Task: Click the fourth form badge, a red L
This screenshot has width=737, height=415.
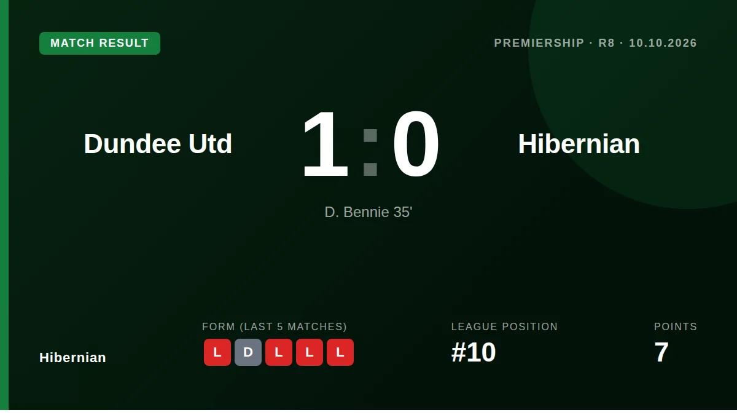Action: coord(310,352)
